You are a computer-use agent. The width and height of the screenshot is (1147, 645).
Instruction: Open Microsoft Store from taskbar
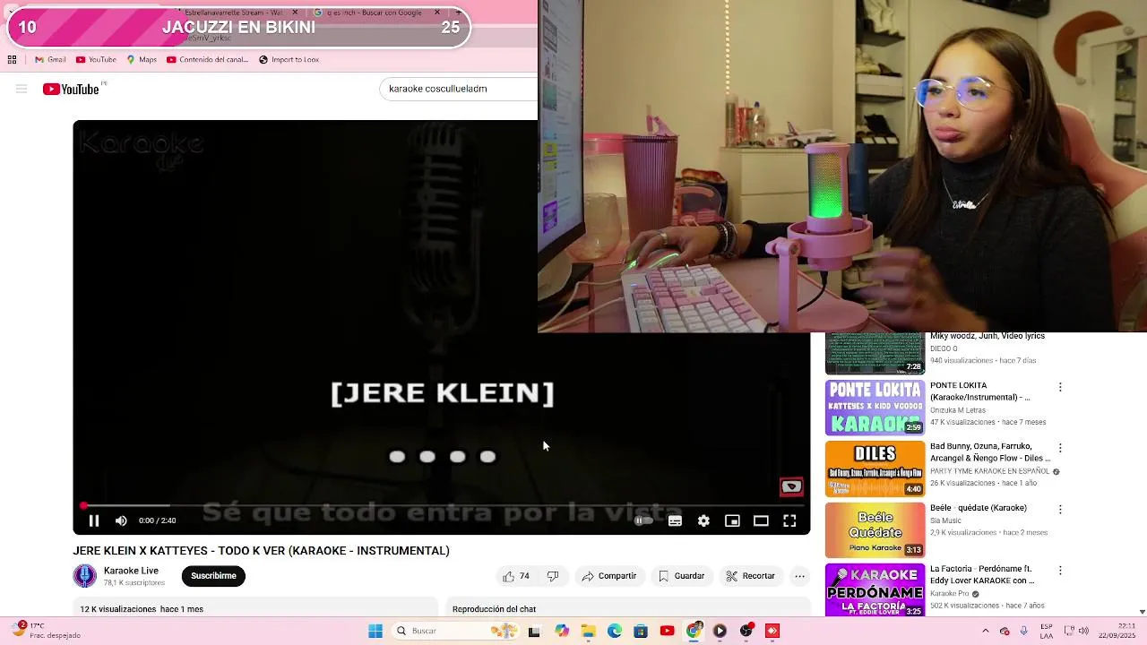click(x=641, y=631)
